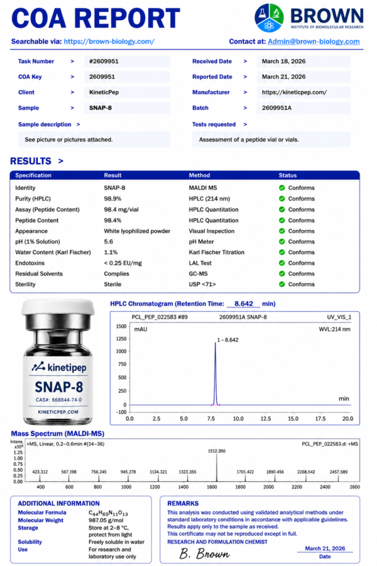377x566 pixels.
Task: Click the molecular weight 987.05 g/mol
Action: (x=106, y=521)
